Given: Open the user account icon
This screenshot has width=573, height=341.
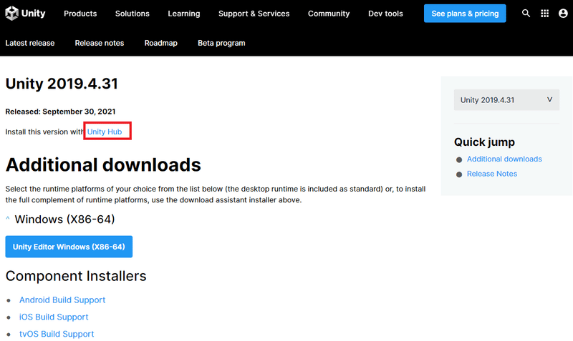Looking at the screenshot, I should pyautogui.click(x=563, y=14).
